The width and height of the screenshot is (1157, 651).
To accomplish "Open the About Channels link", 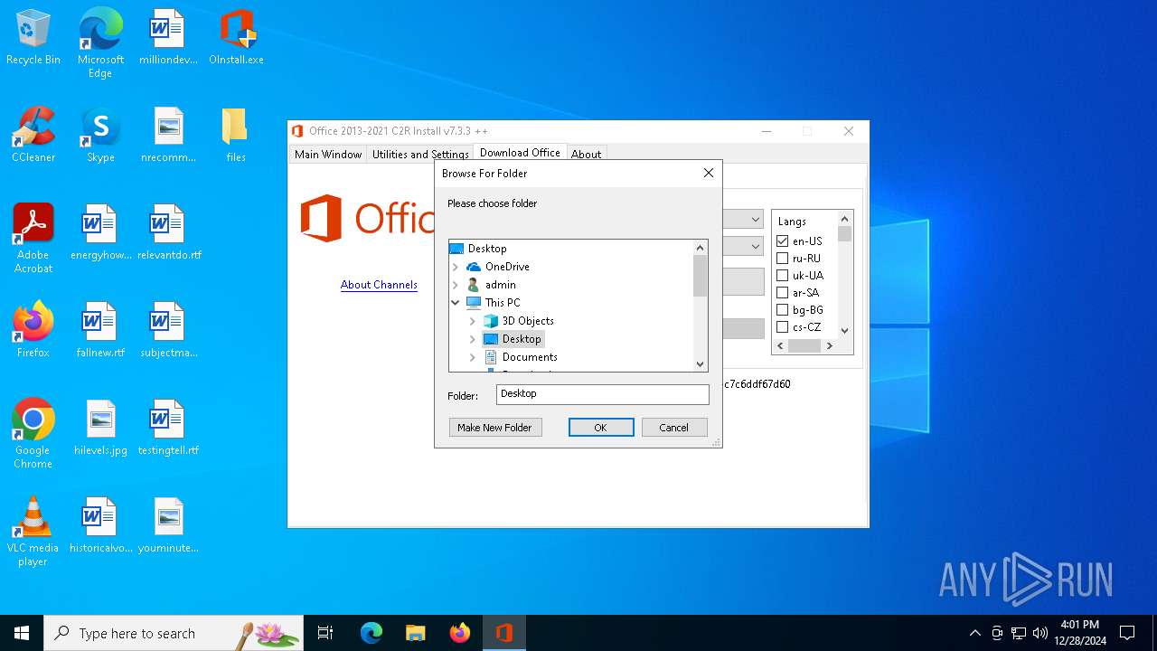I will coord(379,285).
